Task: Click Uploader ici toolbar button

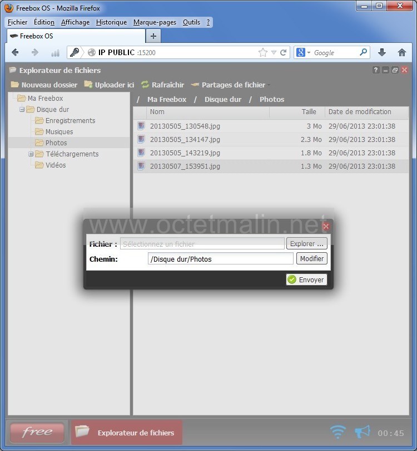Action: tap(109, 85)
